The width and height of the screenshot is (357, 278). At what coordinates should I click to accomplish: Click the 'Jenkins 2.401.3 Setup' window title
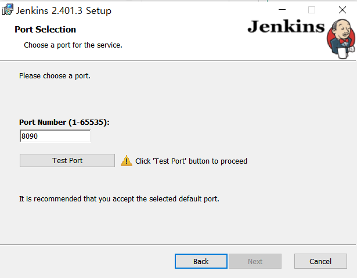pos(63,10)
